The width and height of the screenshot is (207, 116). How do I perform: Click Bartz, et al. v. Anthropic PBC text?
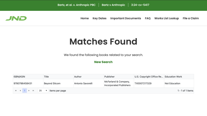click(x=76, y=5)
